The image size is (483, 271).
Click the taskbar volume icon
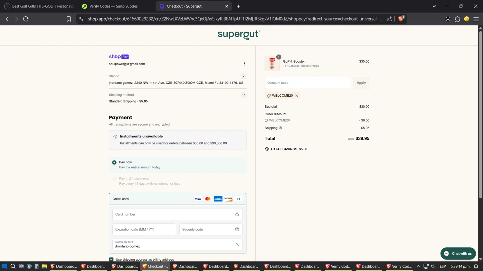pos(433,266)
